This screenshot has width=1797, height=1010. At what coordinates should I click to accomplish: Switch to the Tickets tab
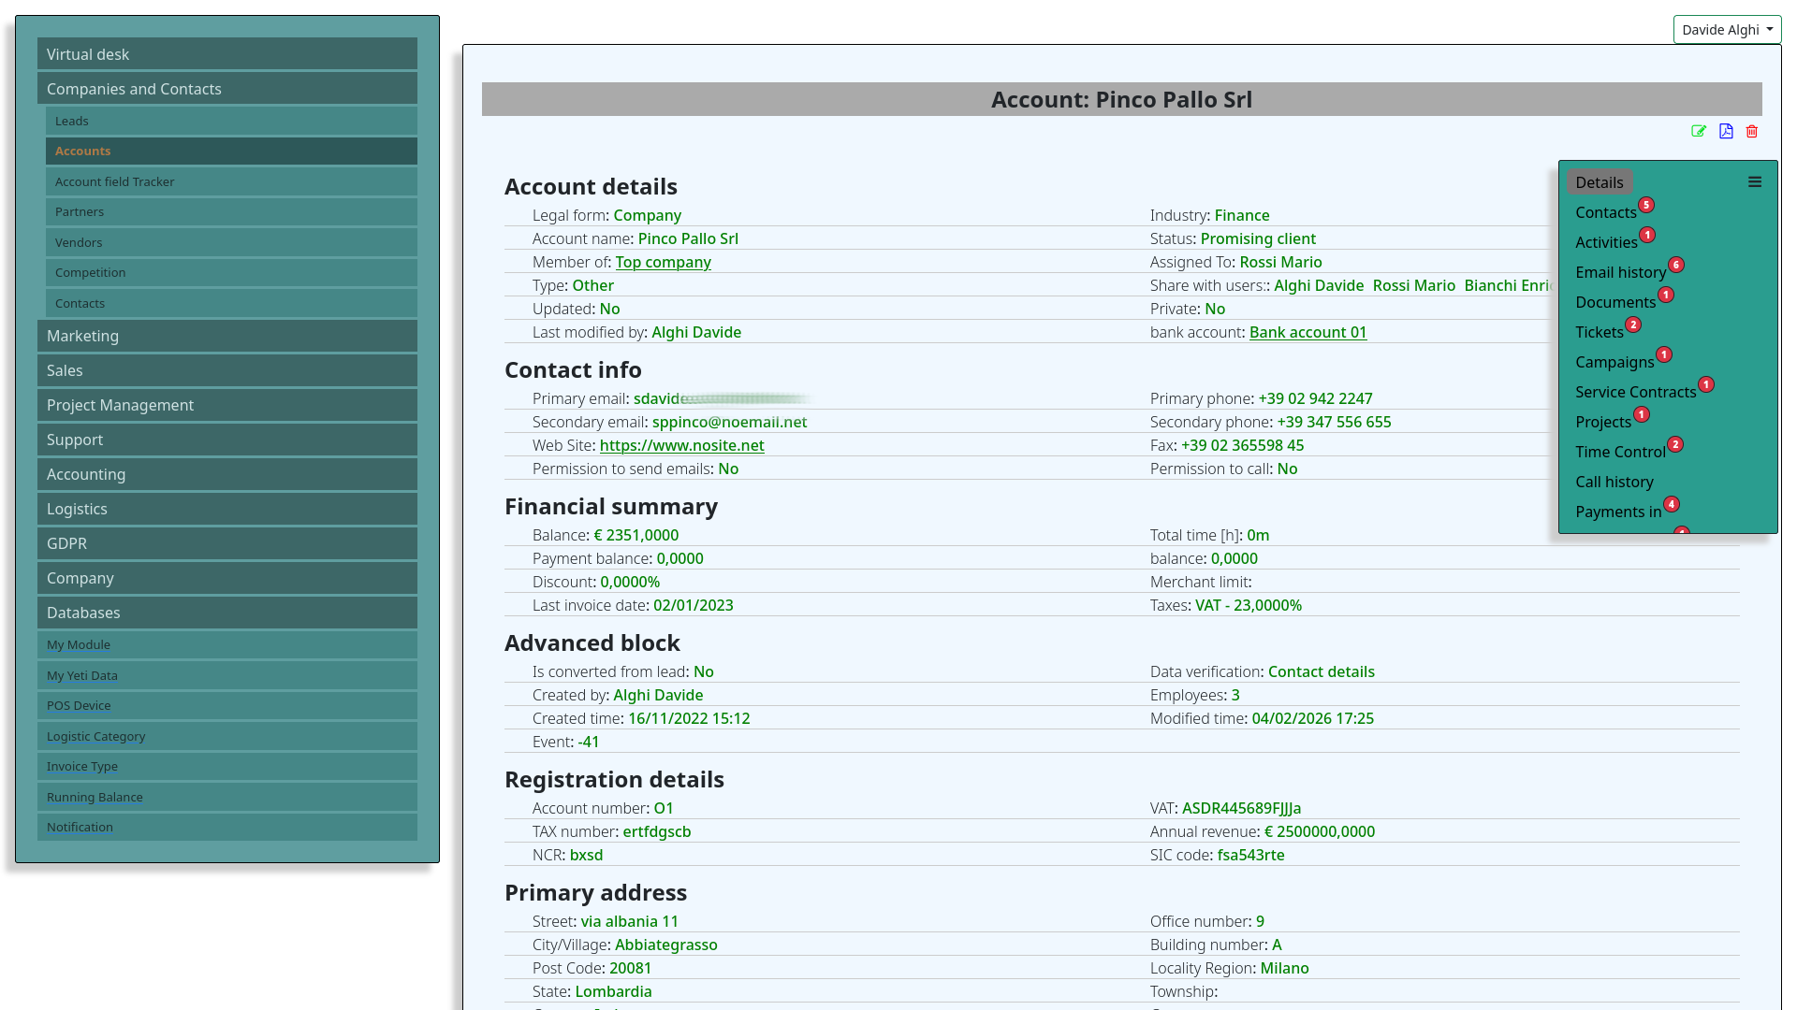[x=1599, y=332]
